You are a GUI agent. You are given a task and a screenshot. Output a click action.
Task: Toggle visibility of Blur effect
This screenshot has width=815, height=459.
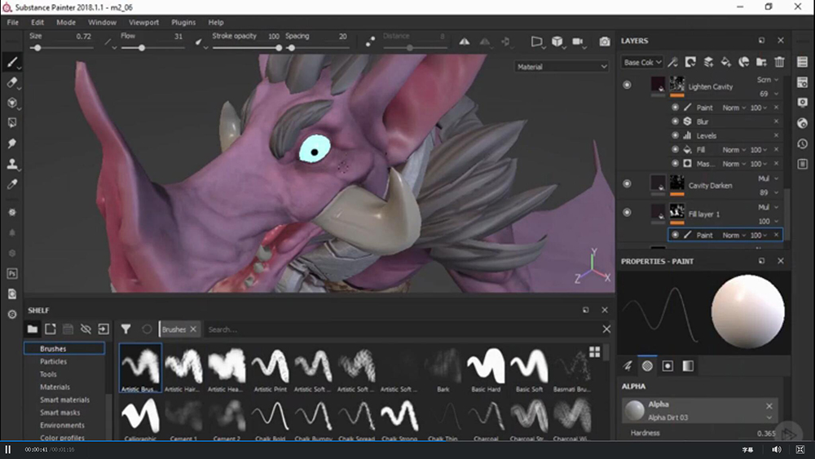point(675,121)
